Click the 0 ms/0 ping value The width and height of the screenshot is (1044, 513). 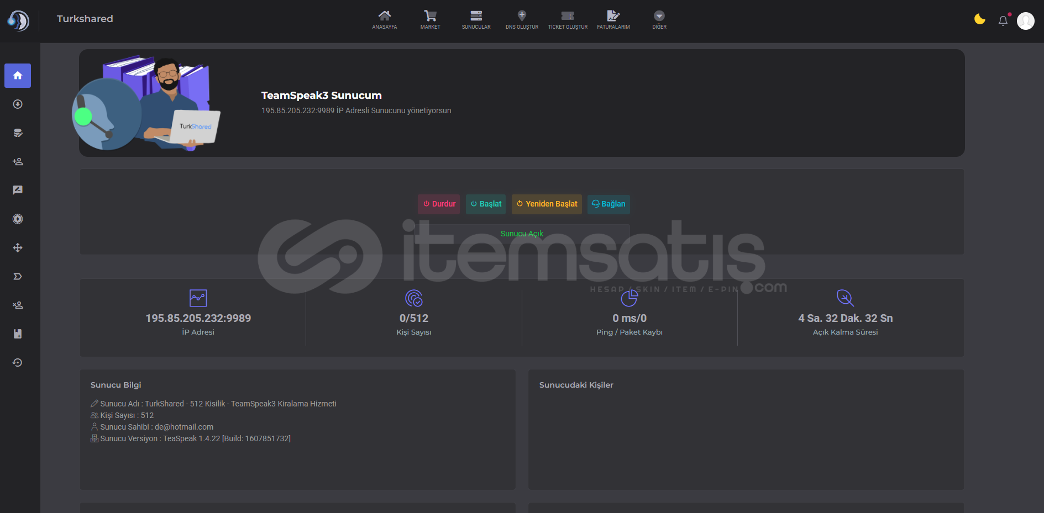coord(629,318)
